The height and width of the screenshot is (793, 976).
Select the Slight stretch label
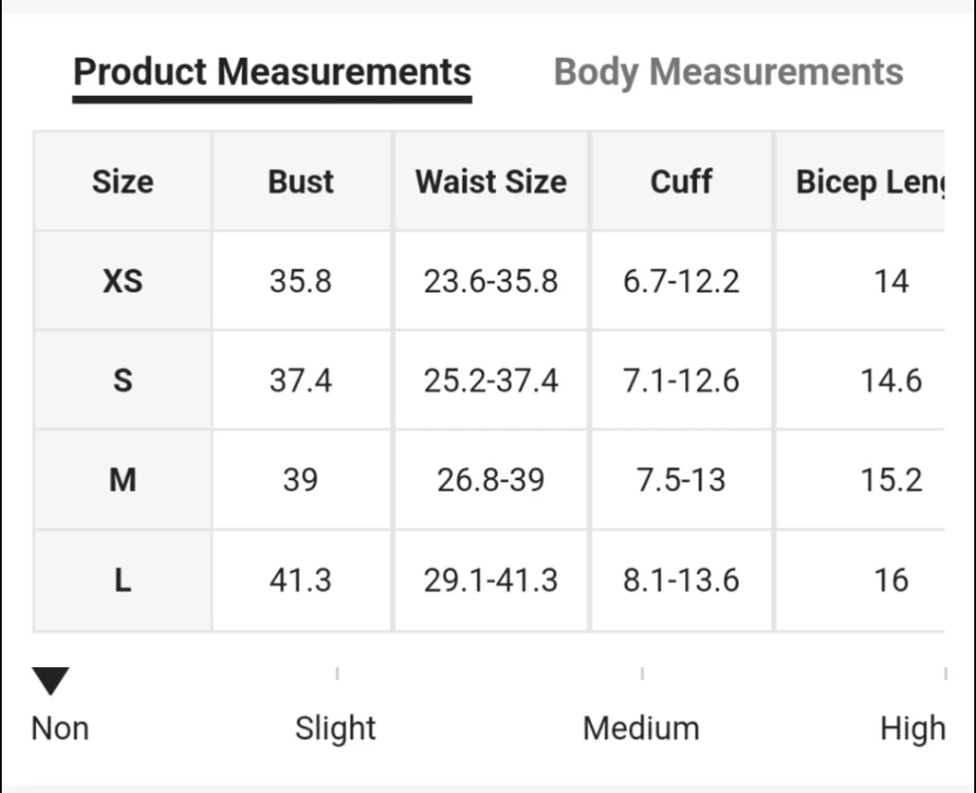pyautogui.click(x=335, y=728)
